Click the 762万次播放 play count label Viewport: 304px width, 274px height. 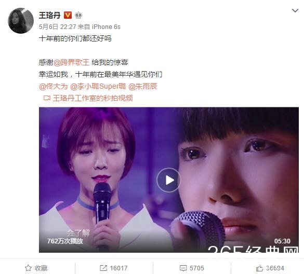coord(65,241)
